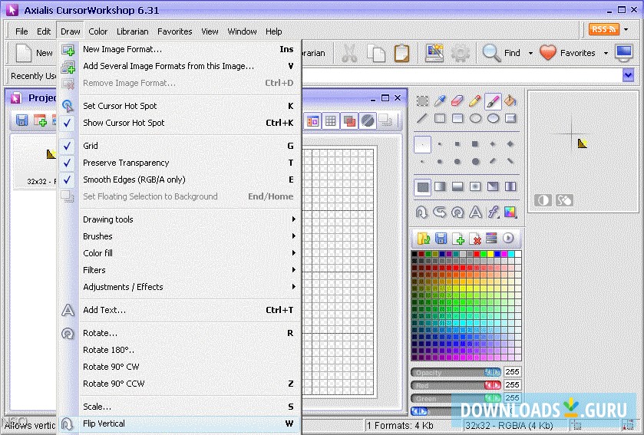644x435 pixels.
Task: Open the recently used combo box arrow
Action: tap(628, 75)
